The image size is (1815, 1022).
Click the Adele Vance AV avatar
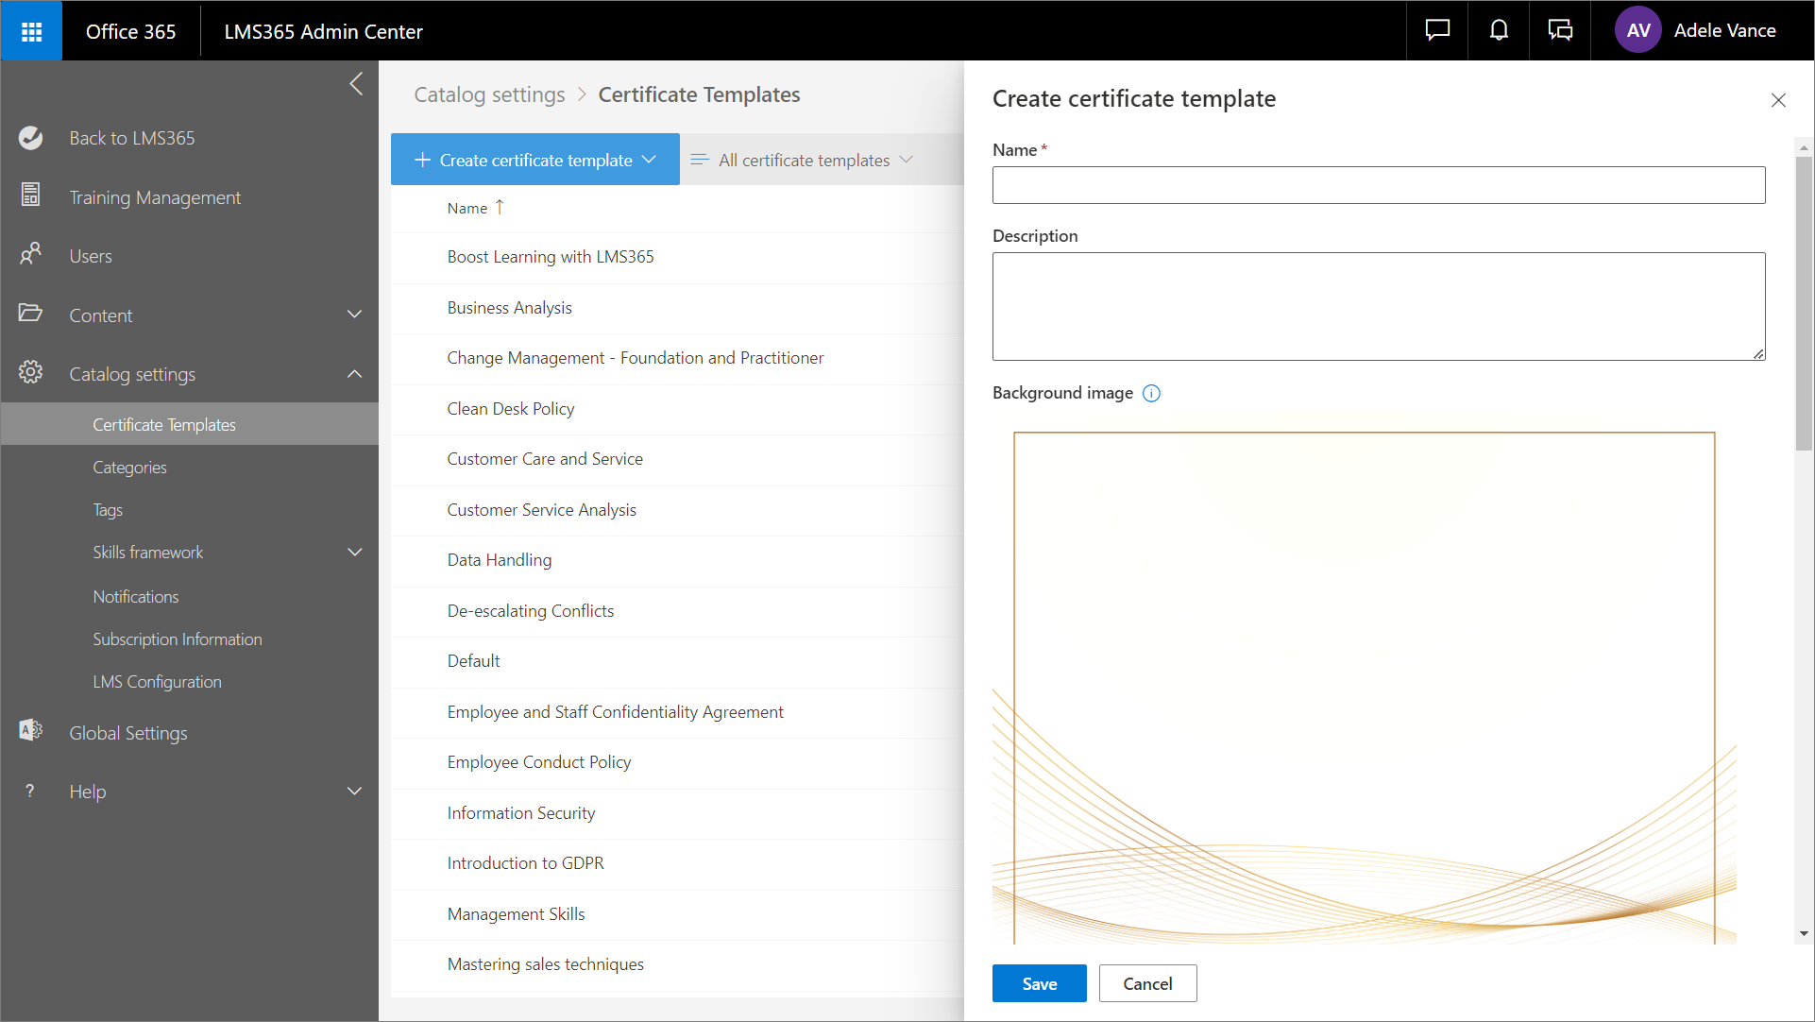1638,31
